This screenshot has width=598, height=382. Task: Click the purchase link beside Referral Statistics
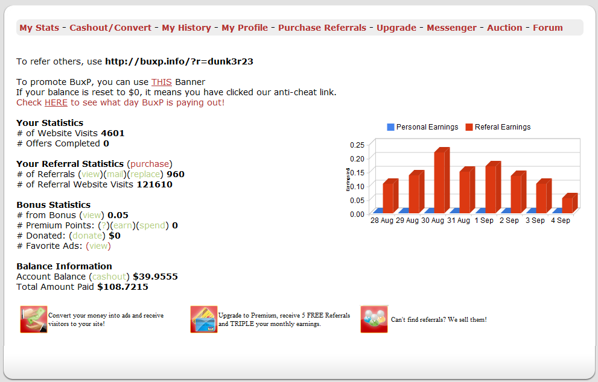150,164
